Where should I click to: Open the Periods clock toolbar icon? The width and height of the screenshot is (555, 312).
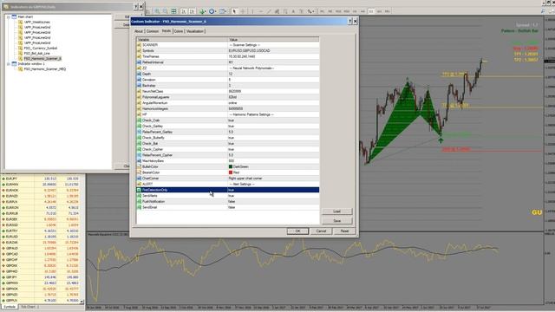pos(212,11)
